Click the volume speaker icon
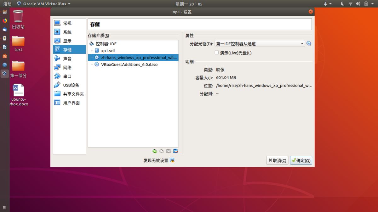This screenshot has width=378, height=212. pyautogui.click(x=358, y=4)
